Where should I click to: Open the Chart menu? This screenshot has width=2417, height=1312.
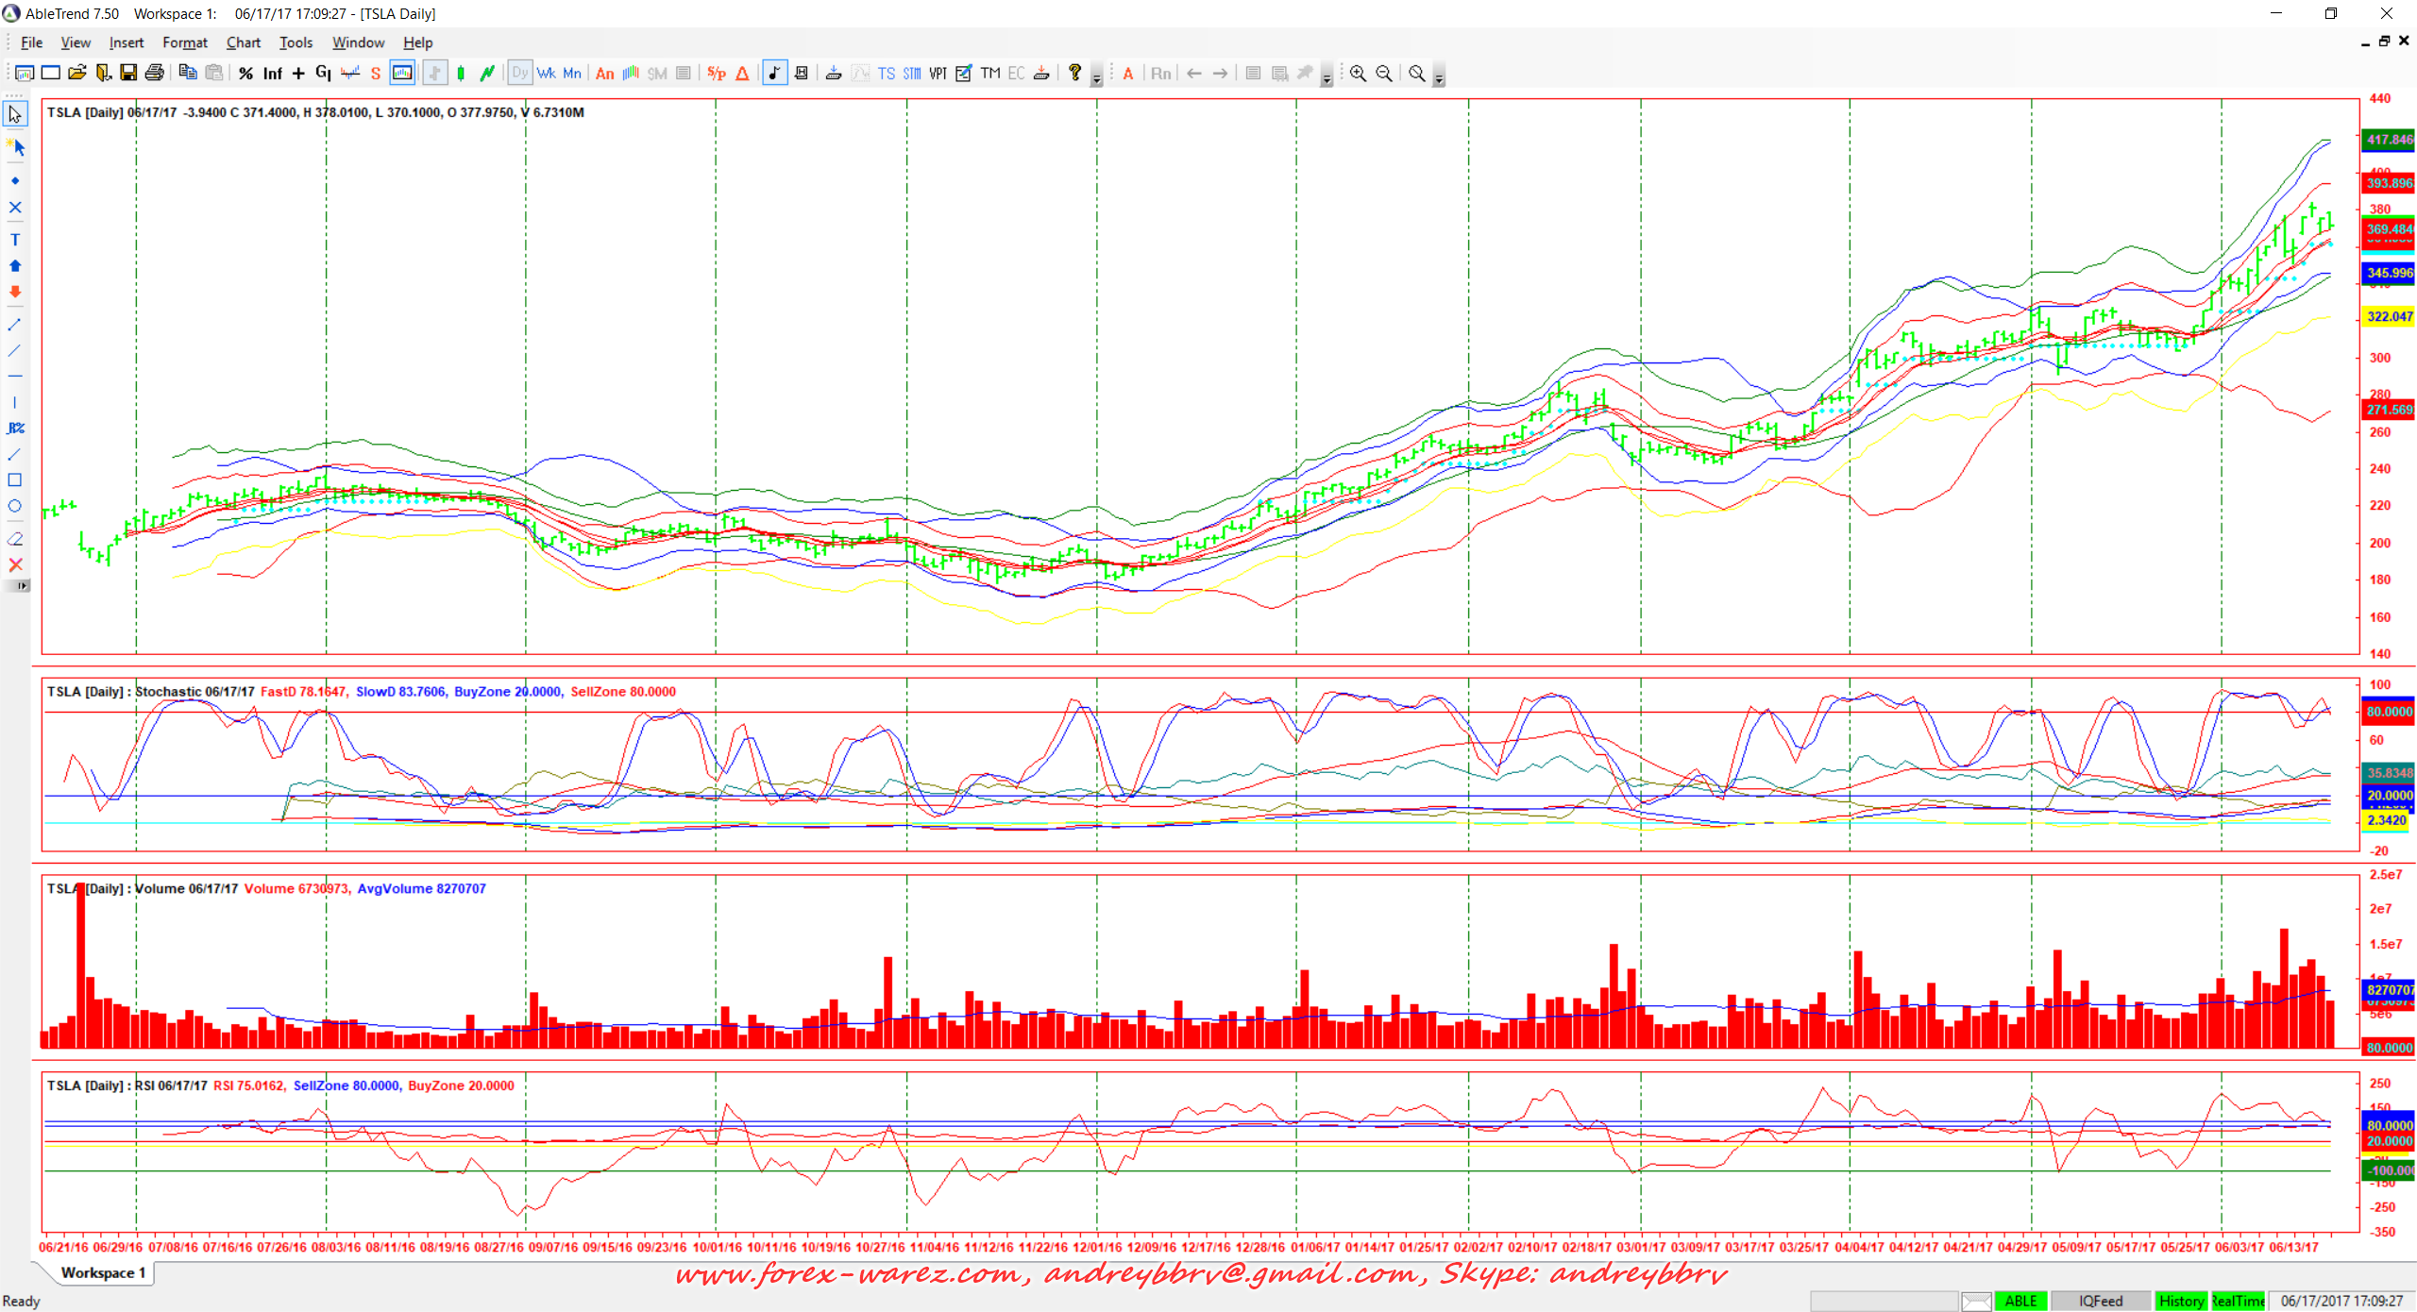243,42
